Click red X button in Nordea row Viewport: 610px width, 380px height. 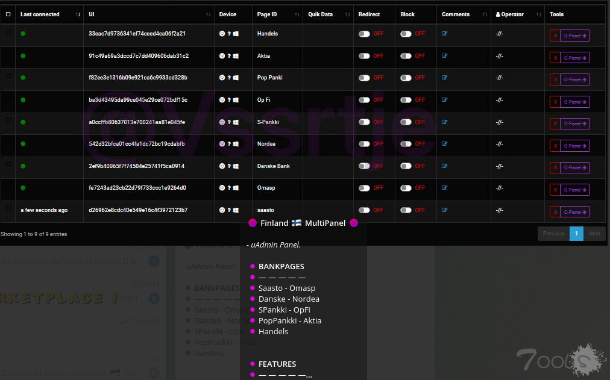point(555,146)
